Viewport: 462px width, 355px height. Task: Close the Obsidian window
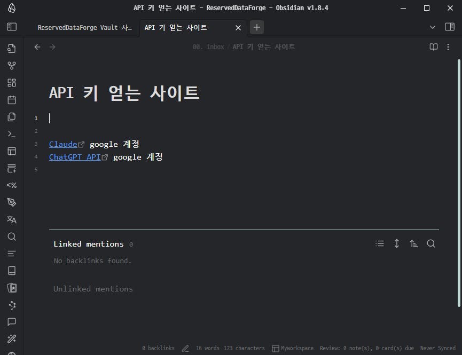tap(450, 8)
